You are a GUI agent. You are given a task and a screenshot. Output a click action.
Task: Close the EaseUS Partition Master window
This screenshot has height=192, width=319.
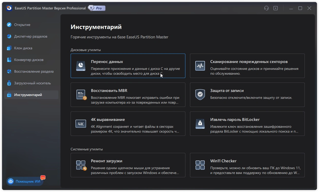(x=309, y=8)
